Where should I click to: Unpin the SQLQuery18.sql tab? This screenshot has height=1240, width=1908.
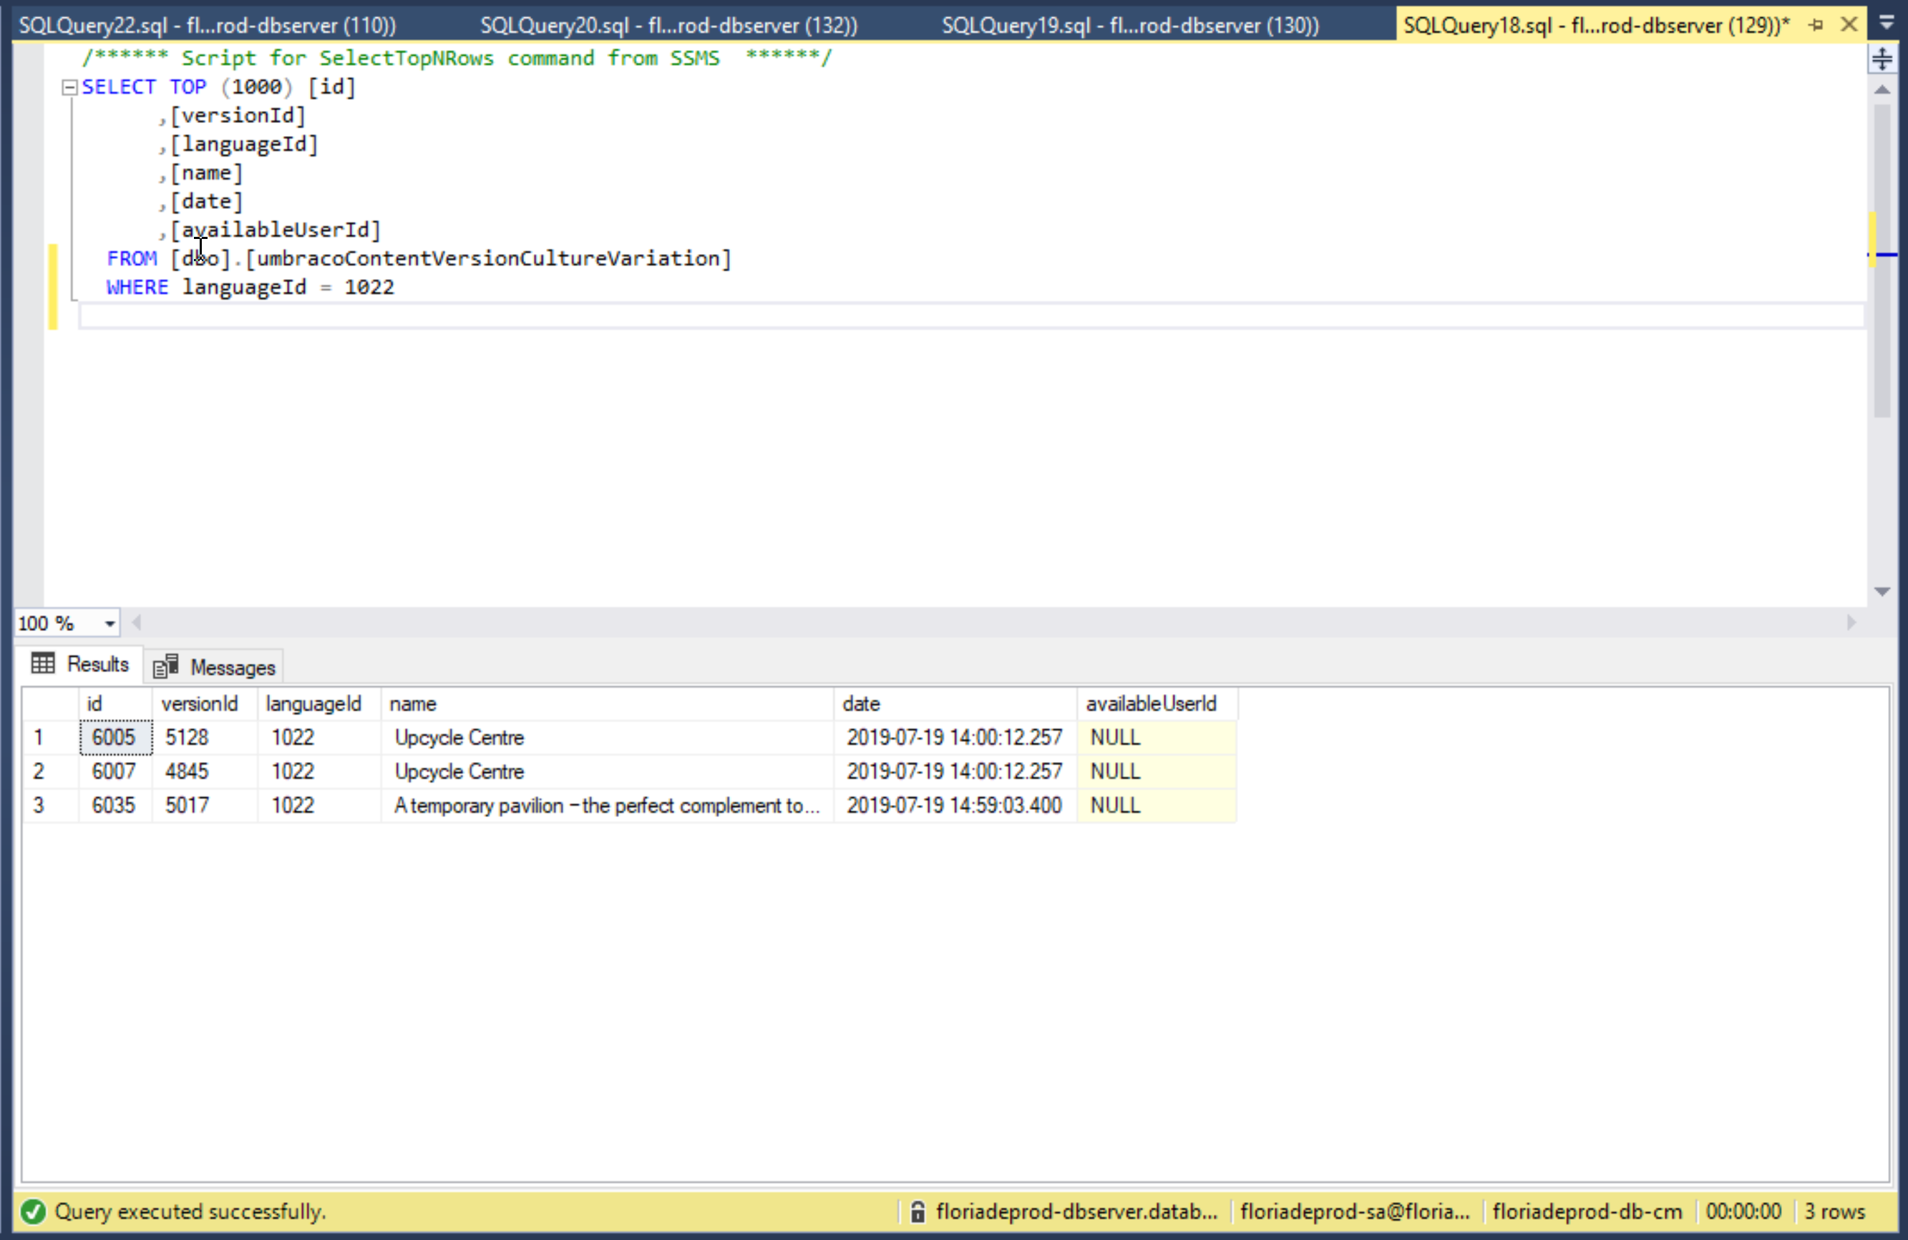click(x=1815, y=24)
